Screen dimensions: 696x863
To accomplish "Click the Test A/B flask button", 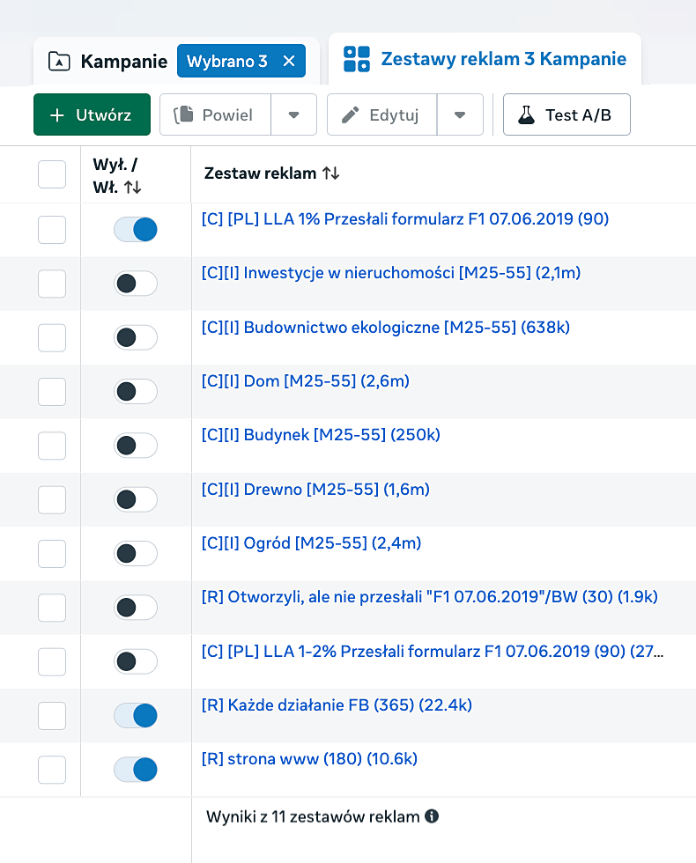I will 566,114.
